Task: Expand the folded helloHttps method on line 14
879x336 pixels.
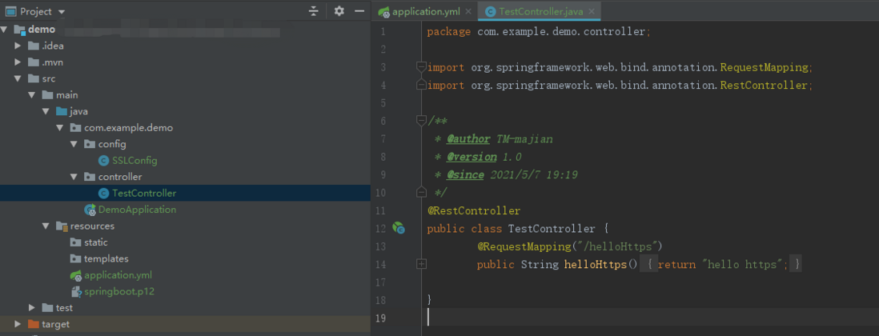Action: tap(421, 264)
